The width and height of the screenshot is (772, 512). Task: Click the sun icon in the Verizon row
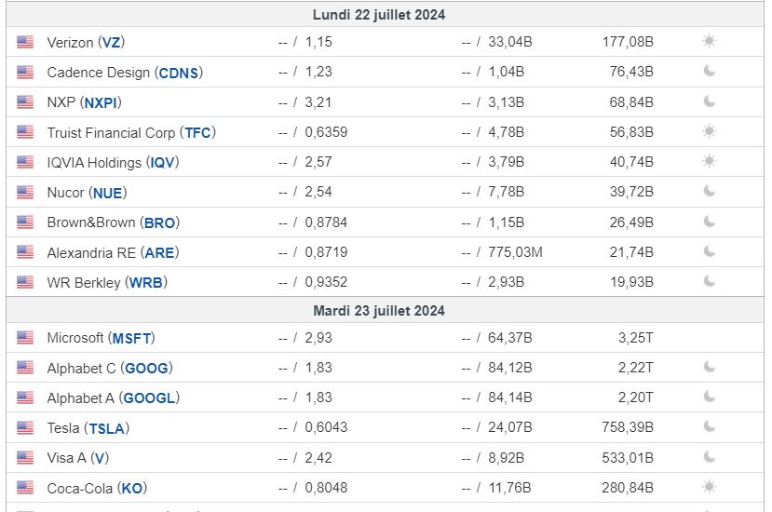[710, 42]
